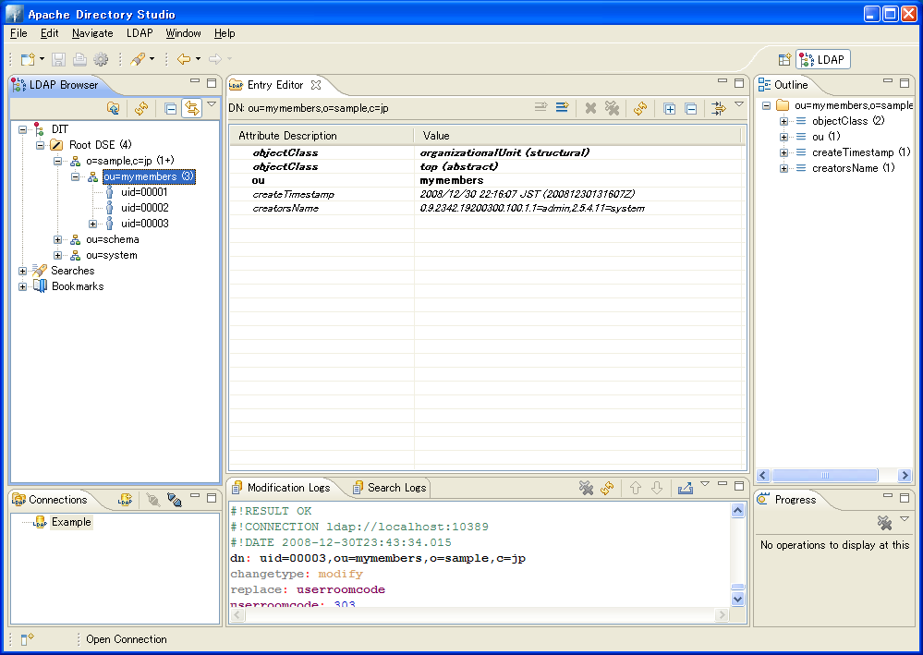Click the Open Perspective icon

coord(784,59)
